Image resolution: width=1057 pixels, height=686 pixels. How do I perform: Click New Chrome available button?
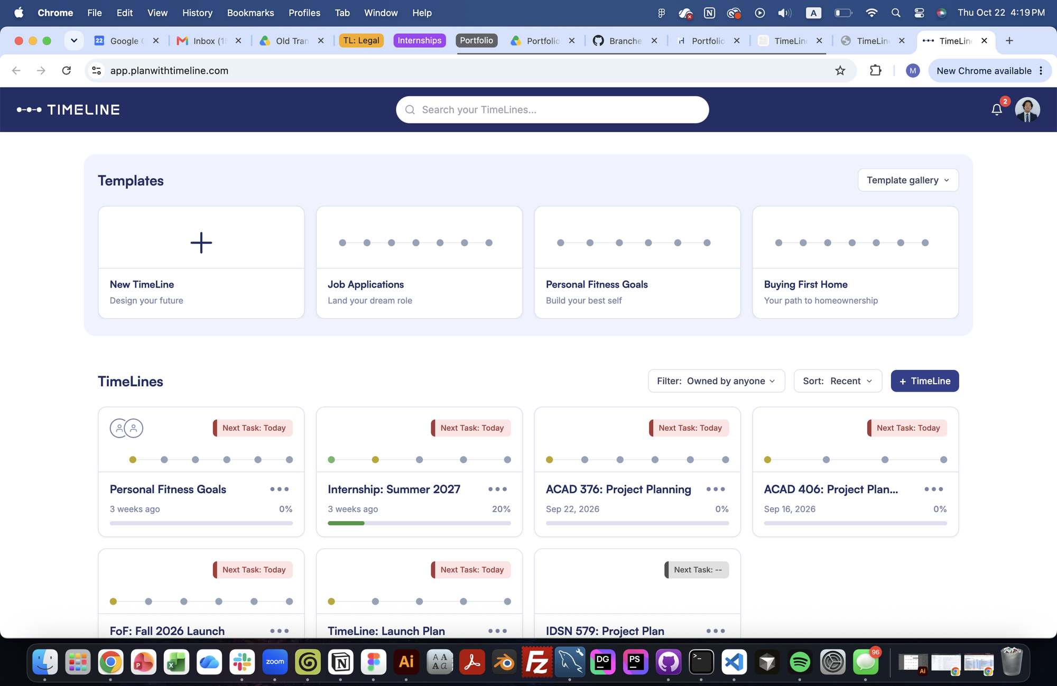984,71
